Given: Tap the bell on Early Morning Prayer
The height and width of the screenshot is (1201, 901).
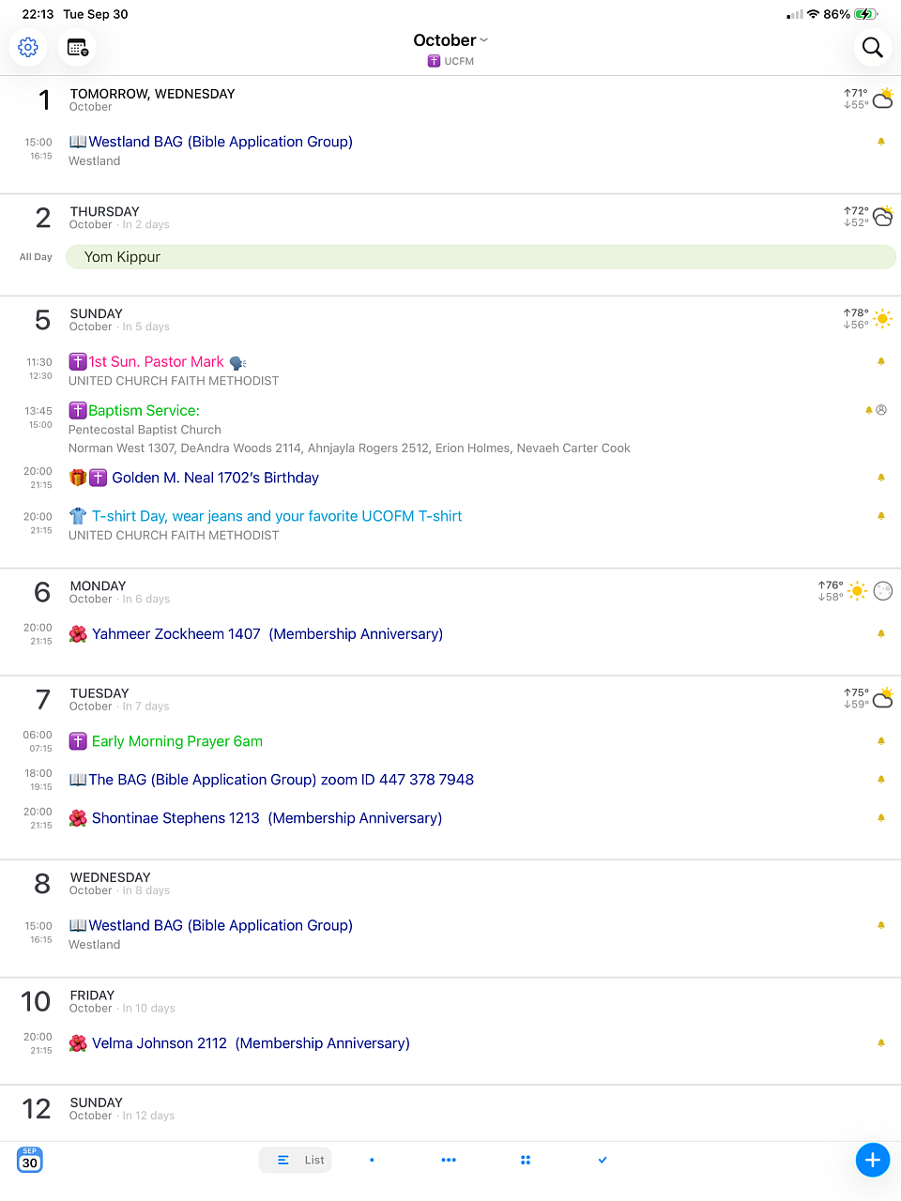Looking at the screenshot, I should coord(880,741).
